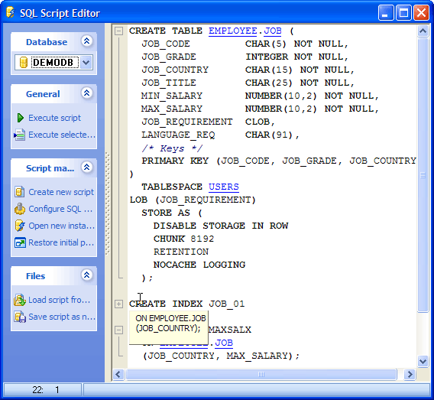
Task: Expand the CREATE INDEX JOB_01 fold
Action: tap(118, 304)
